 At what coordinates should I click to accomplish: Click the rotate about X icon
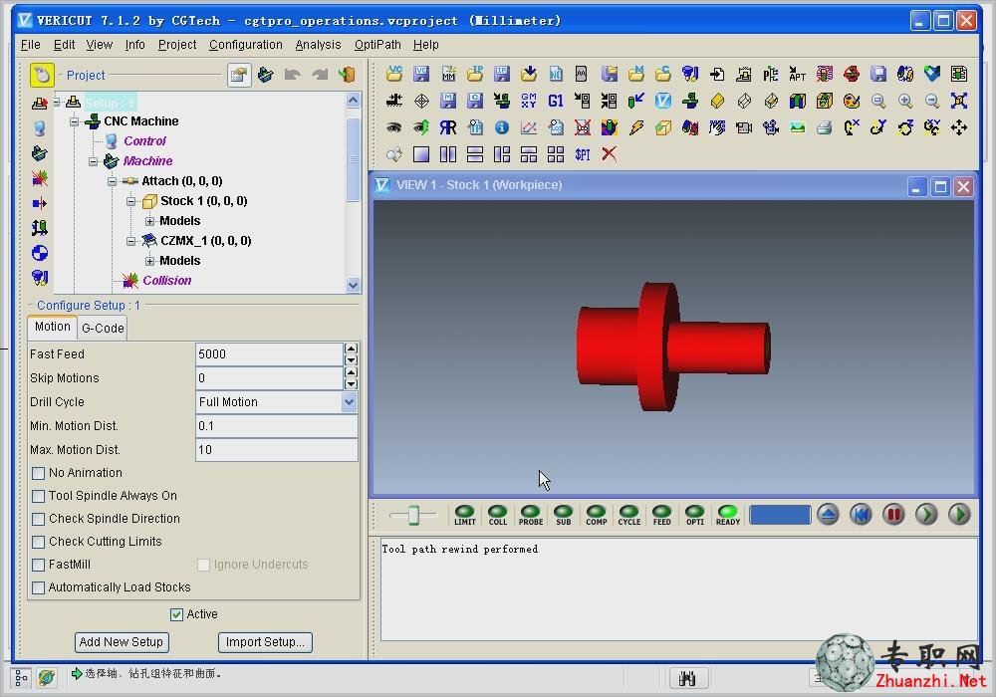[x=852, y=127]
